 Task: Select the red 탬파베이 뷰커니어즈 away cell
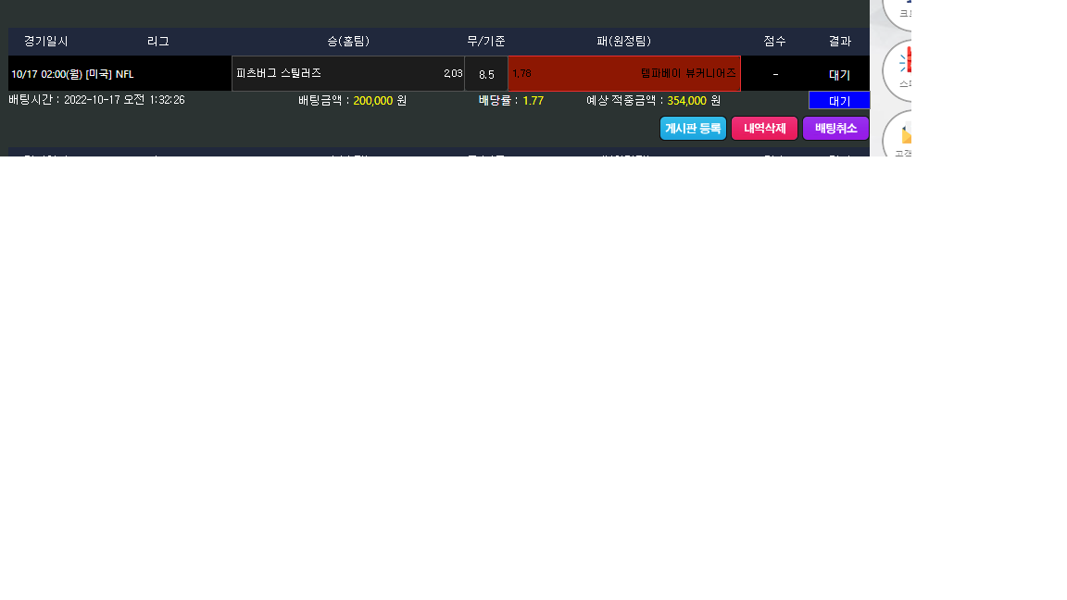click(x=624, y=73)
